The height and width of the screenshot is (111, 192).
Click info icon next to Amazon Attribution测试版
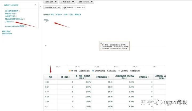pos(26,26)
